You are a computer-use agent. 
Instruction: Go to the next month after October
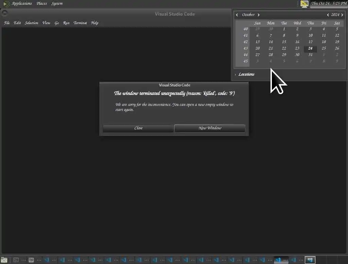259,15
